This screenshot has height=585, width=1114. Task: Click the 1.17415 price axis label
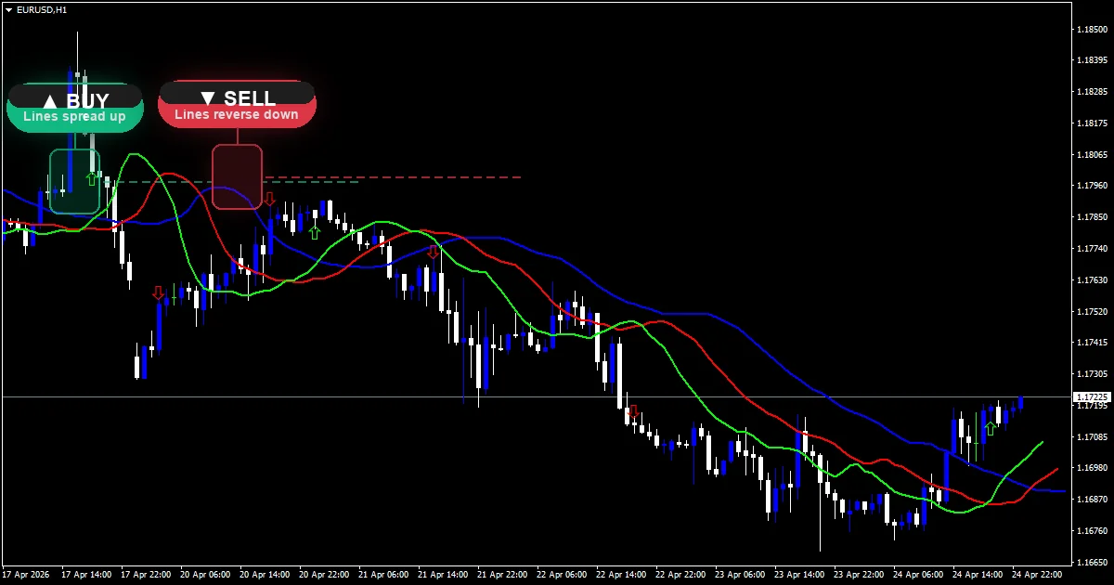point(1092,343)
